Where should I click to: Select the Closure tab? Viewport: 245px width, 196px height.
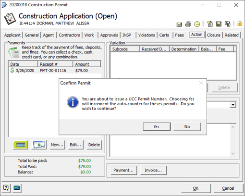[214, 35]
